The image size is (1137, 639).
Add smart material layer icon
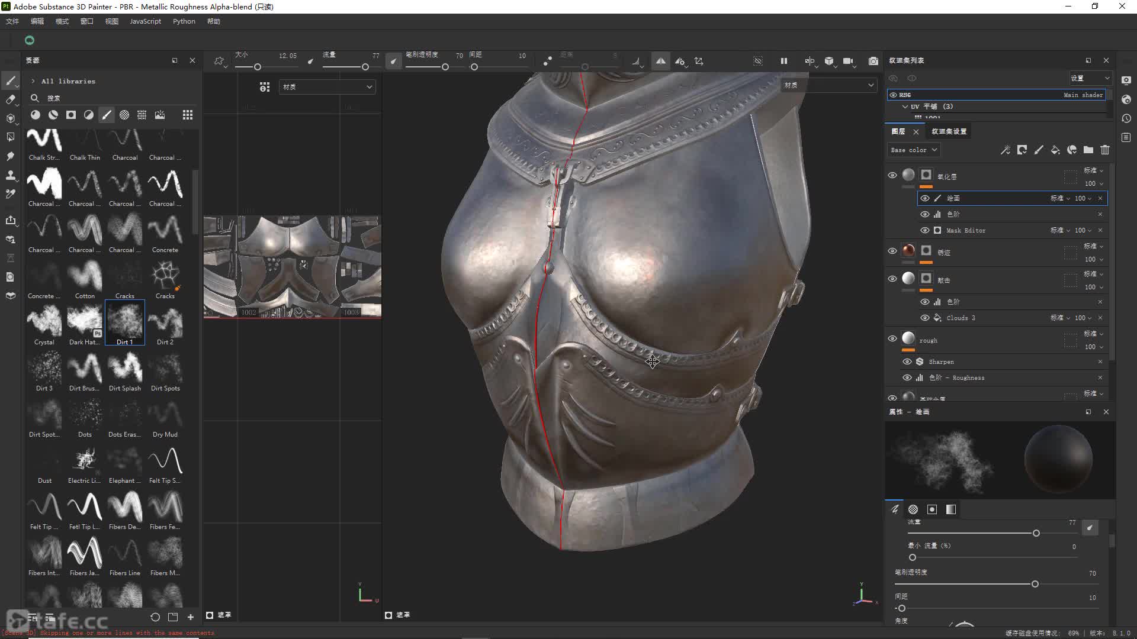[1072, 150]
